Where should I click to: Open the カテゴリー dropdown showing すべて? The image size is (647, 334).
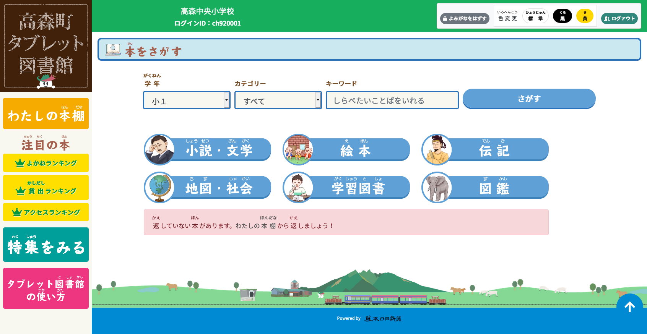point(278,101)
